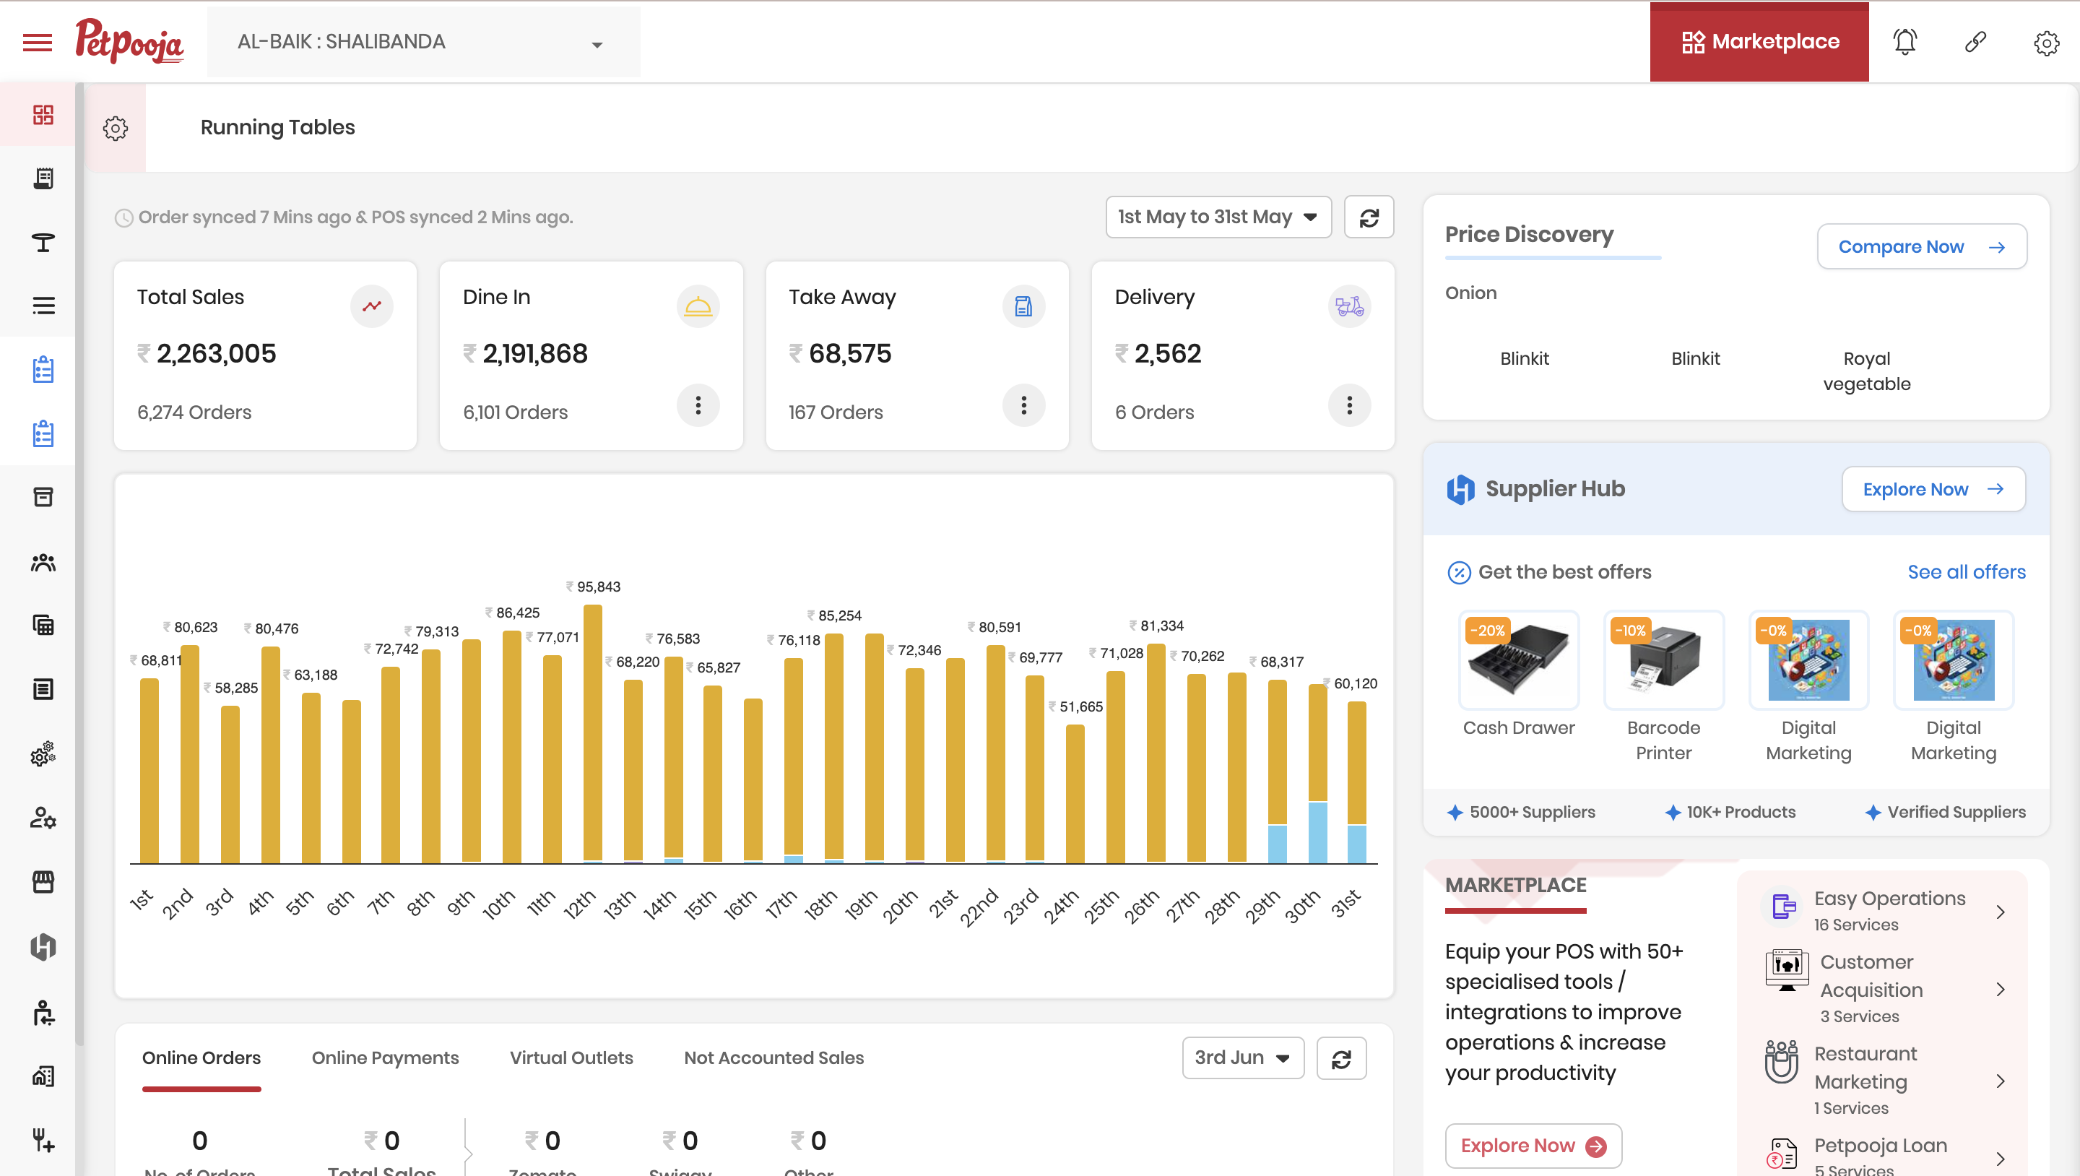Open the table icon in sidebar
The width and height of the screenshot is (2080, 1176).
coord(43,242)
